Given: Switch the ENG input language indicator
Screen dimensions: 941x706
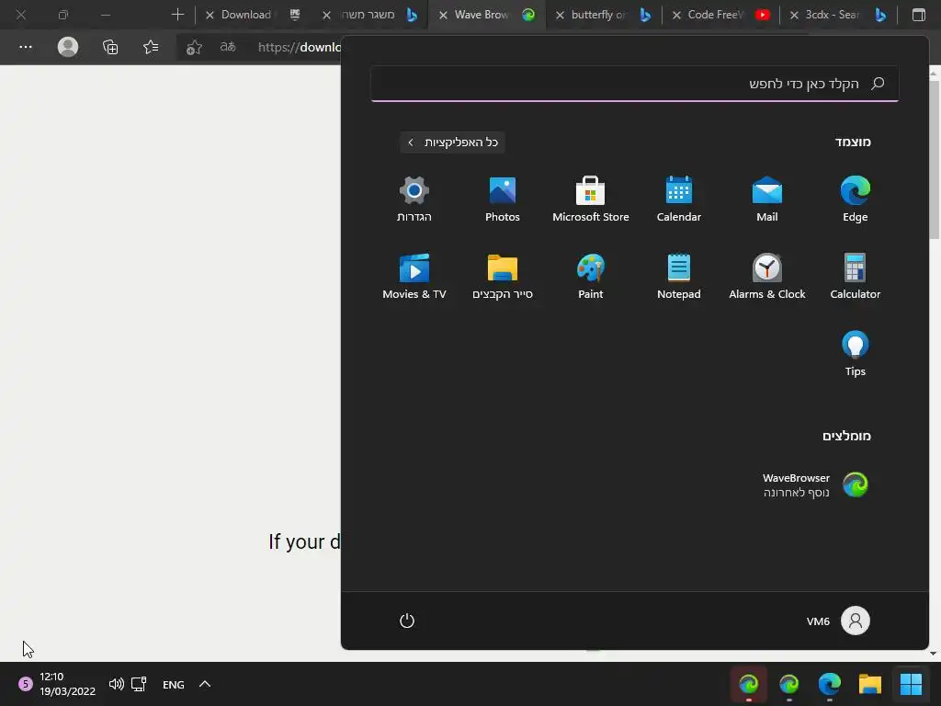Looking at the screenshot, I should pos(174,684).
